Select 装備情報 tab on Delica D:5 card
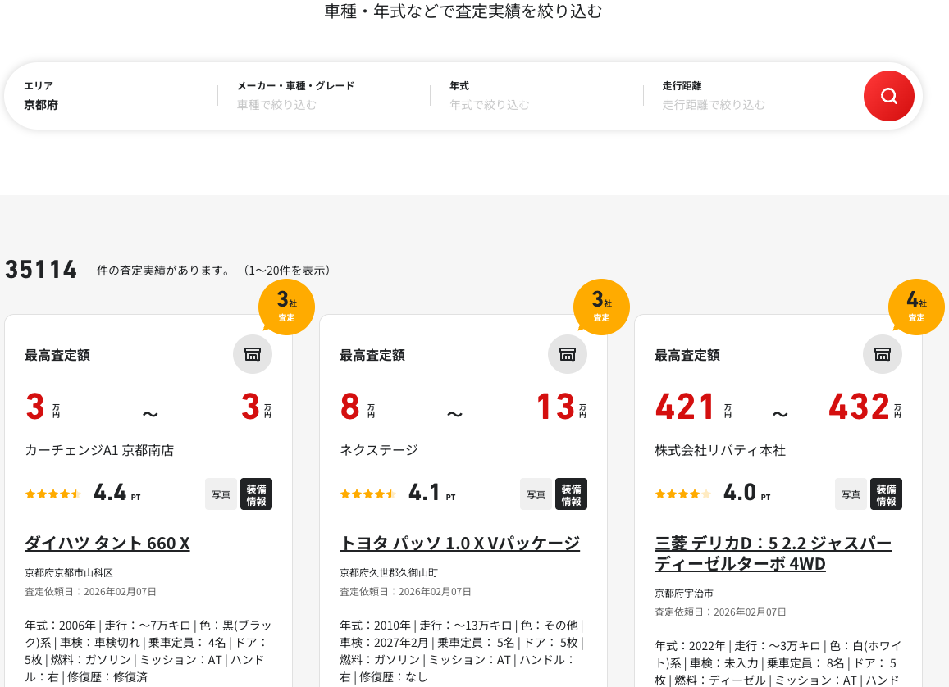Screen dimensions: 949x687 pos(886,494)
